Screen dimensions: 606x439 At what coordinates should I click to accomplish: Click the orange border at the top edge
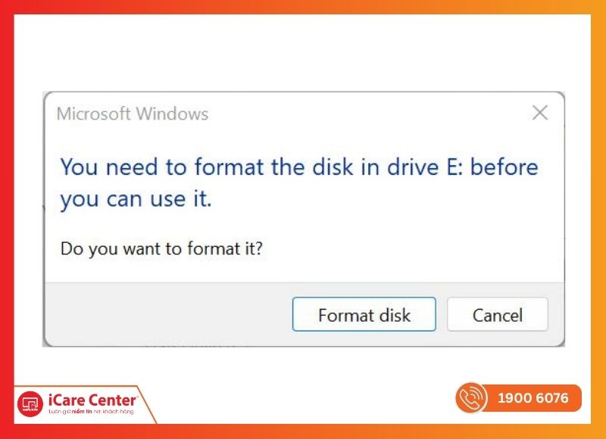coord(303,7)
